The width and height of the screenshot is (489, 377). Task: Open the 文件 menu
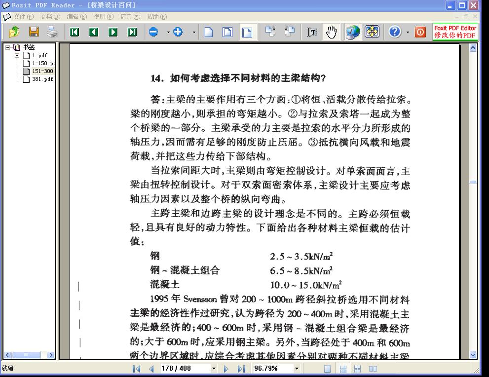[23, 16]
